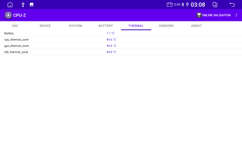The width and height of the screenshot is (242, 151).
Task: Open the three-dot overflow menu
Action: click(236, 15)
